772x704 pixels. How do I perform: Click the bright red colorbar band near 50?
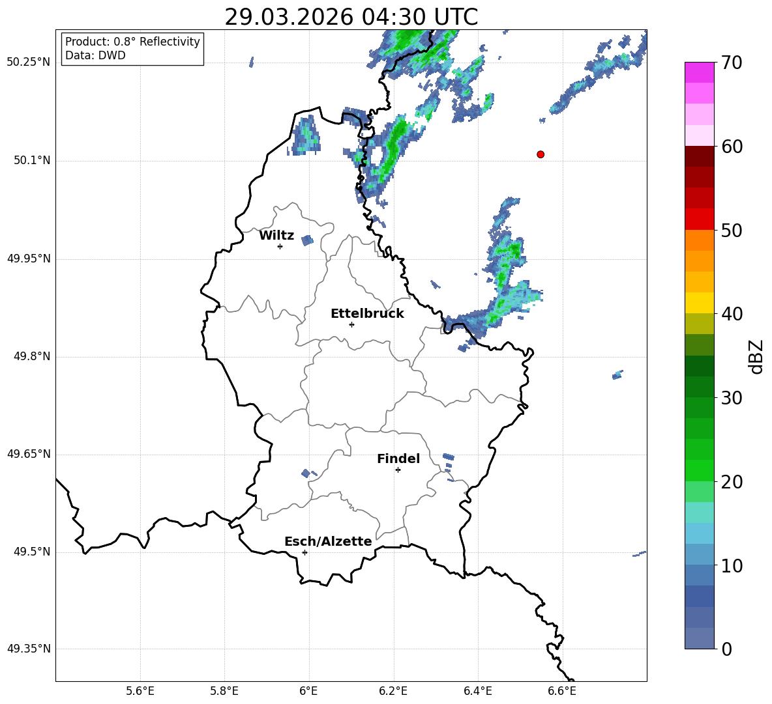(699, 219)
